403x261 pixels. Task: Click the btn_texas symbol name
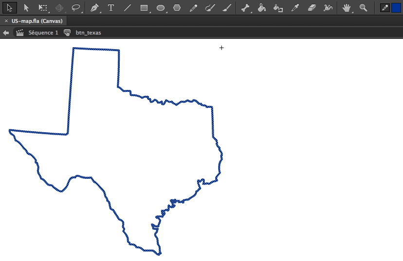coord(88,33)
